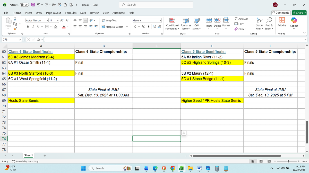Switch to the Insert ribbon tab
The image size is (309, 173).
coord(28,13)
